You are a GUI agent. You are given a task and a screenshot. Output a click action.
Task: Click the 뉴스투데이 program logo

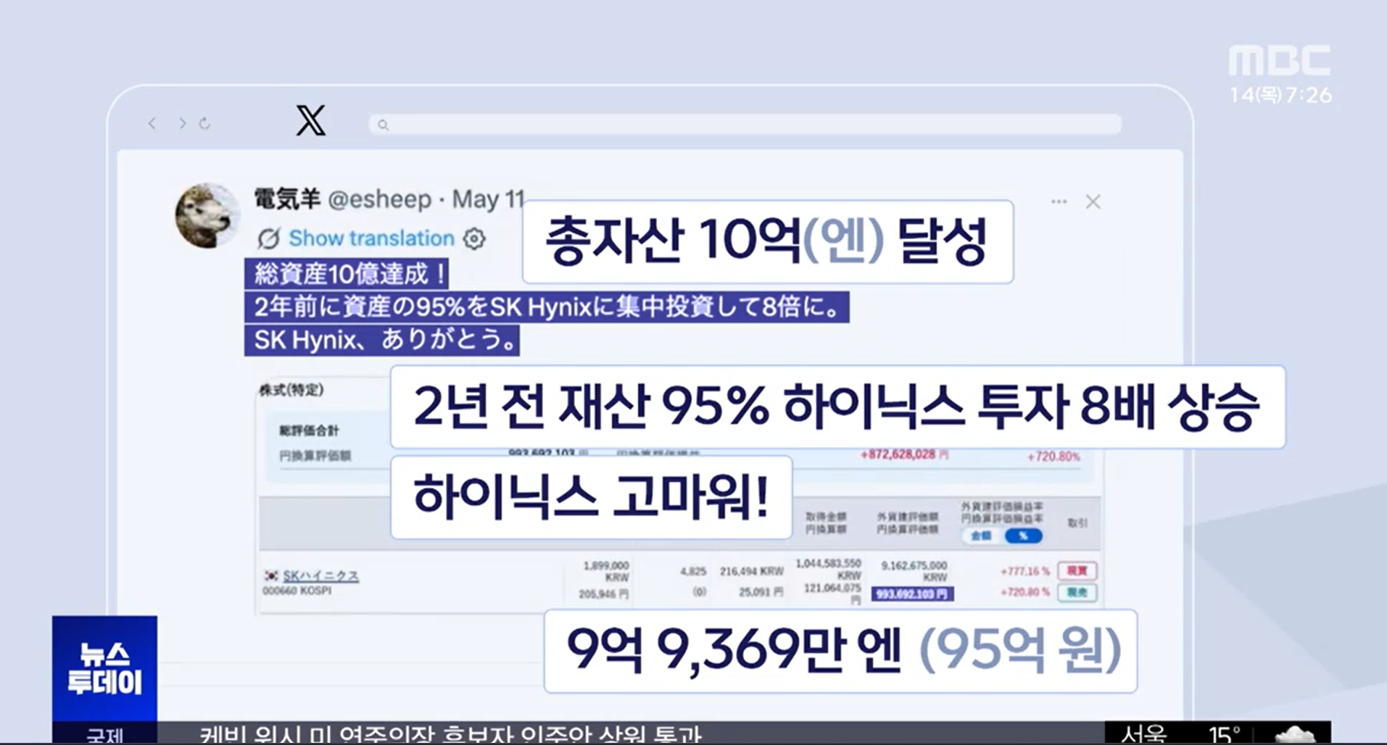point(104,669)
